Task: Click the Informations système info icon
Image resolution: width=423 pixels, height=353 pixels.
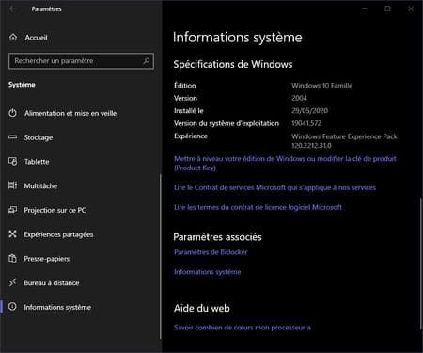Action: (x=12, y=307)
